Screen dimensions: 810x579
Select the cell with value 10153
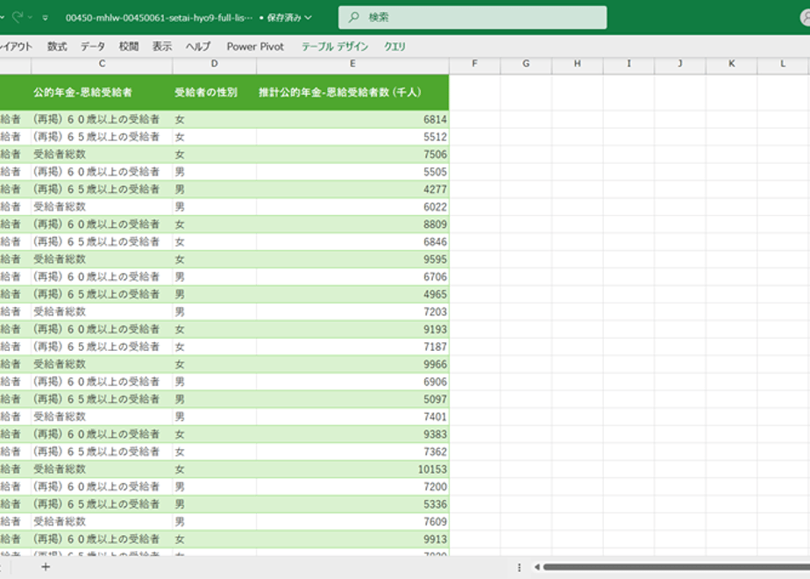click(352, 469)
